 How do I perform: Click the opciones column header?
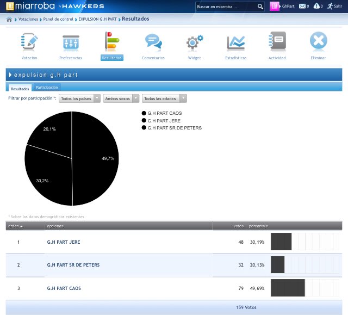[x=55, y=226]
